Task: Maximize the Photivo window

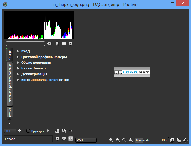Action: pyautogui.click(x=172, y=3)
